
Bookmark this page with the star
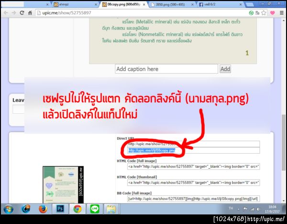264,13
